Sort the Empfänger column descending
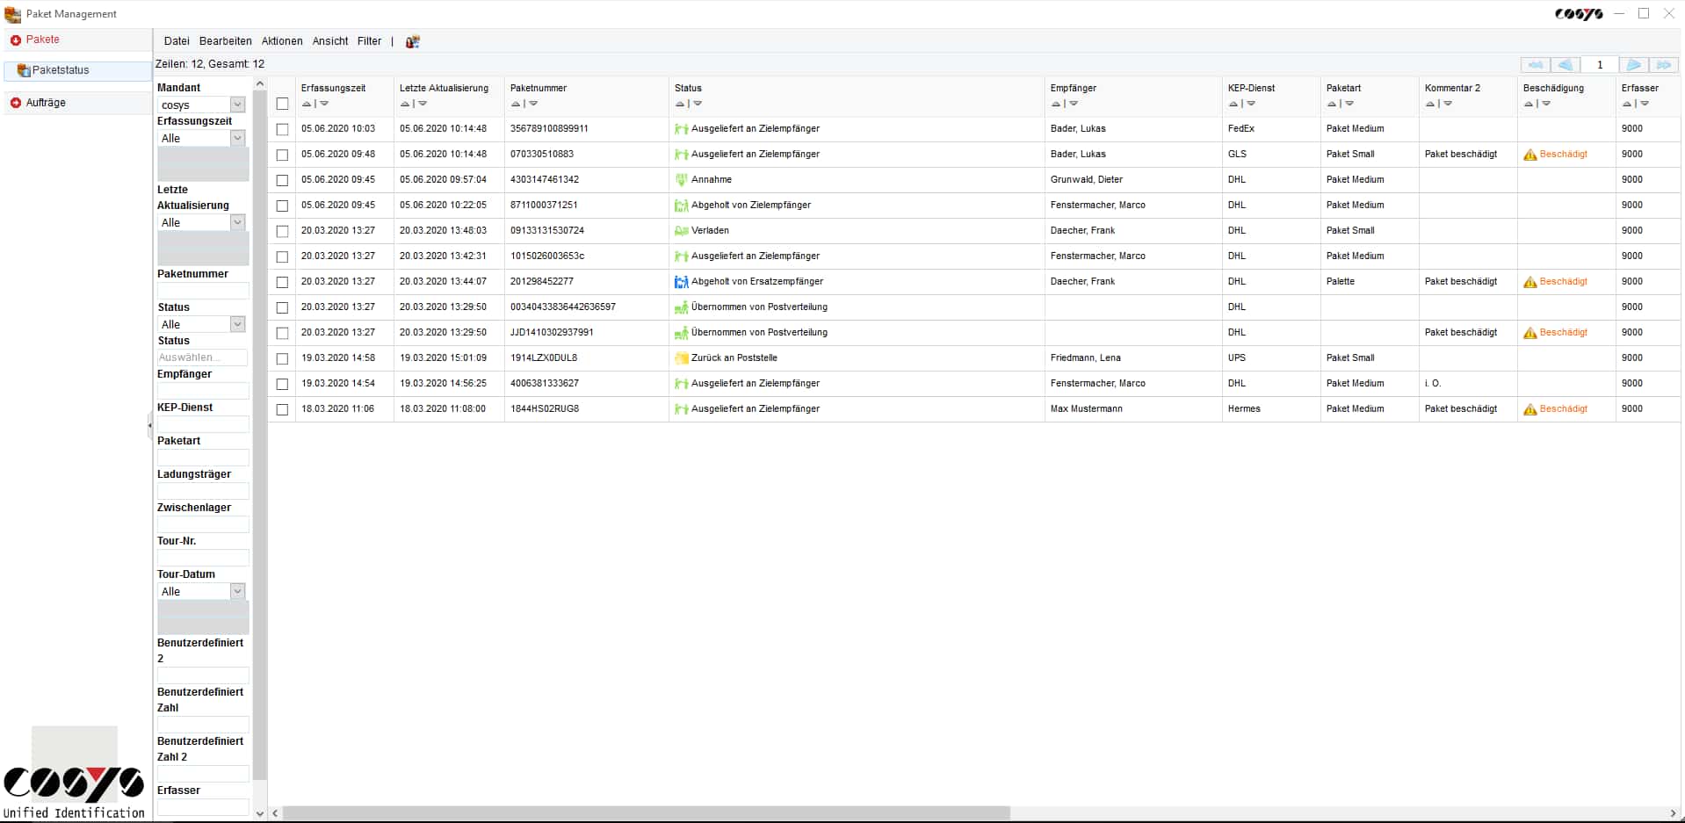This screenshot has width=1685, height=823. pos(1073,104)
